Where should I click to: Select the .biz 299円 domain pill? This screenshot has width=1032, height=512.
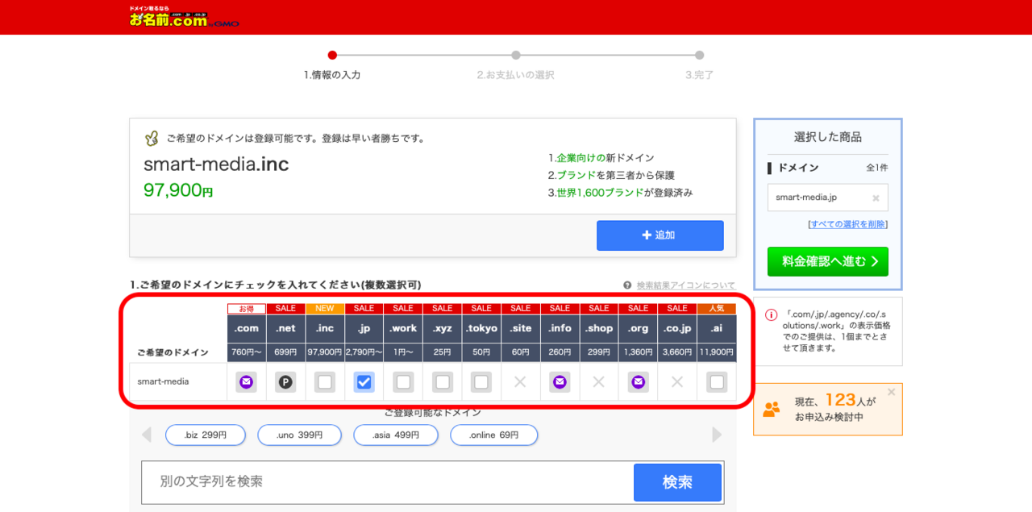click(205, 435)
